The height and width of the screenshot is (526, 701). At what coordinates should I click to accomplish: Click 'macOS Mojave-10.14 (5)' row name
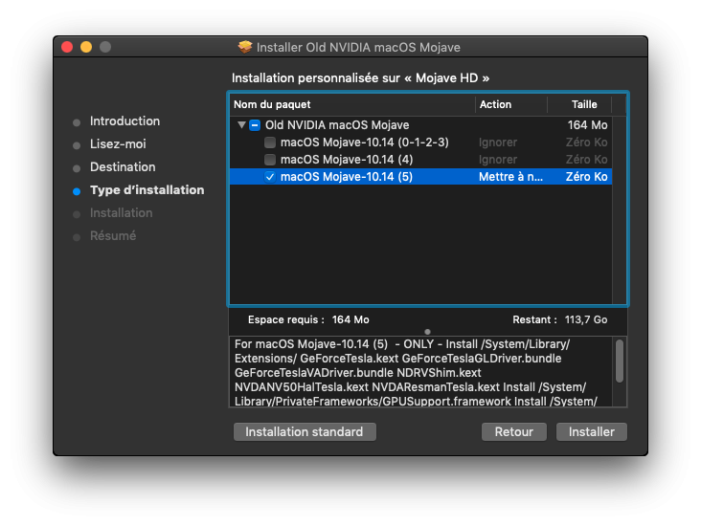pos(347,177)
